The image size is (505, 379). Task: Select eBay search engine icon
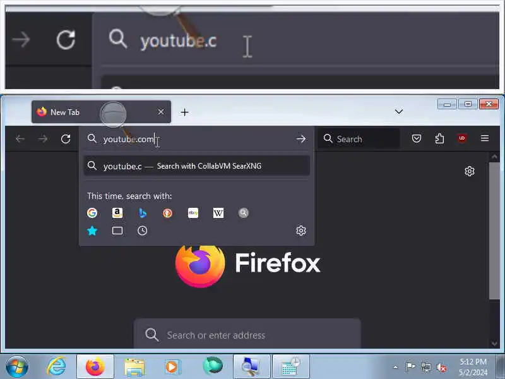click(x=193, y=213)
